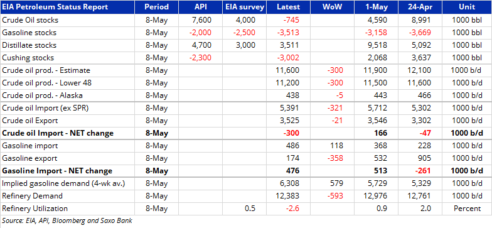The width and height of the screenshot is (492, 228).
Task: Click 'Crude oil Import - NET change' label
Action: (x=58, y=133)
